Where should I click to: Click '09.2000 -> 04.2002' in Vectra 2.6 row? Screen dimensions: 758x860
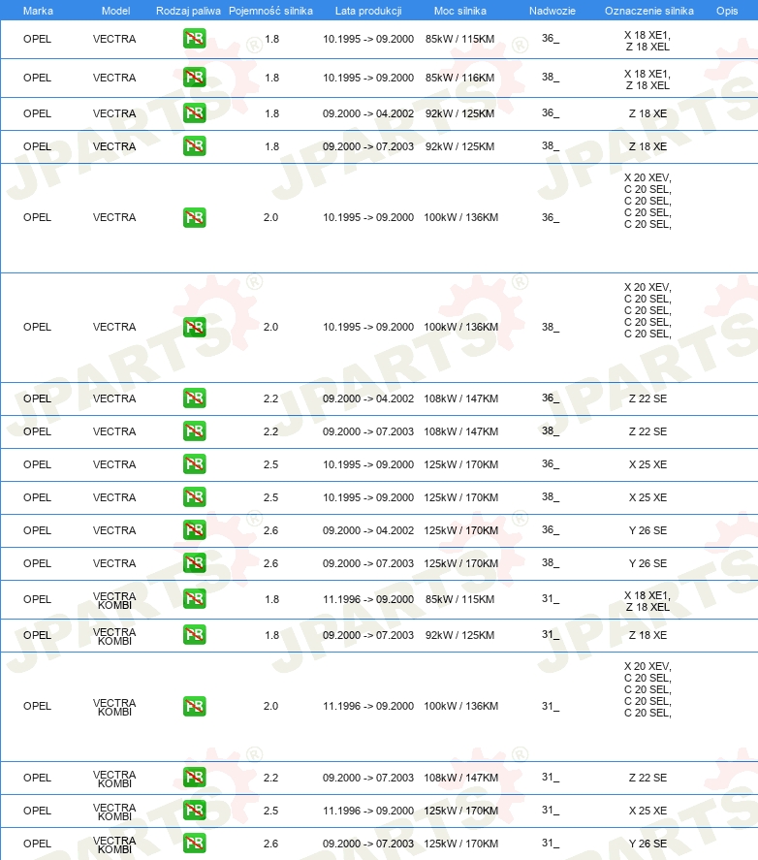point(368,529)
